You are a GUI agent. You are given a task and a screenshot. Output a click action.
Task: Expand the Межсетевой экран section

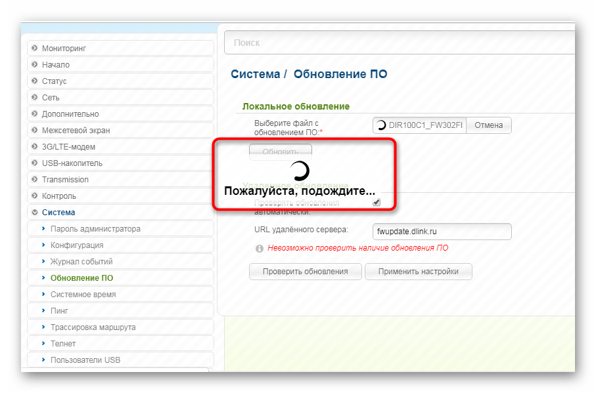(x=76, y=131)
